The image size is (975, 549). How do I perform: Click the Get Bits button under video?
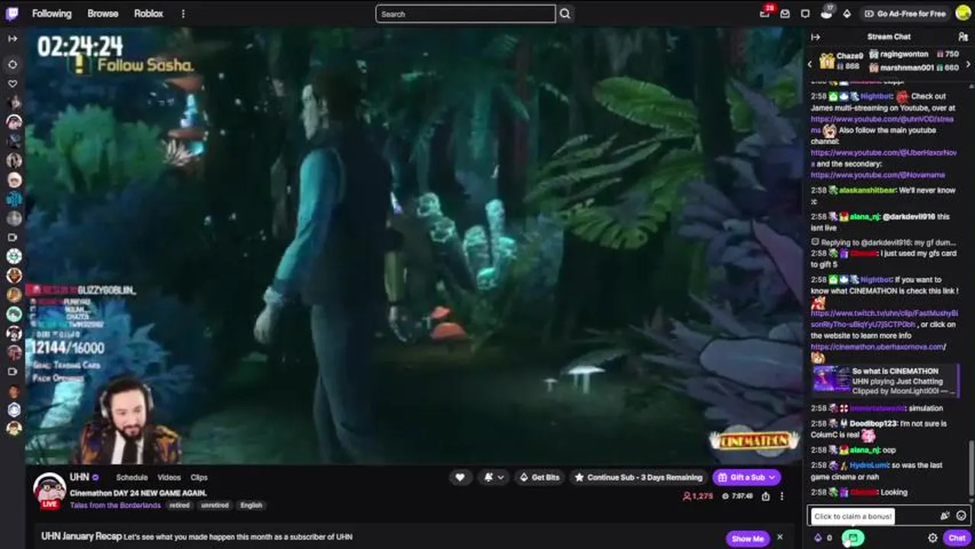[x=539, y=477]
